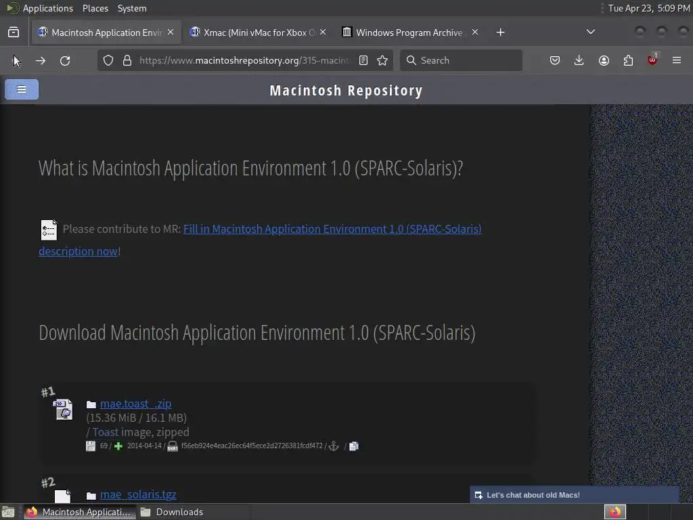Select Downloads window in taskbar

point(173,512)
